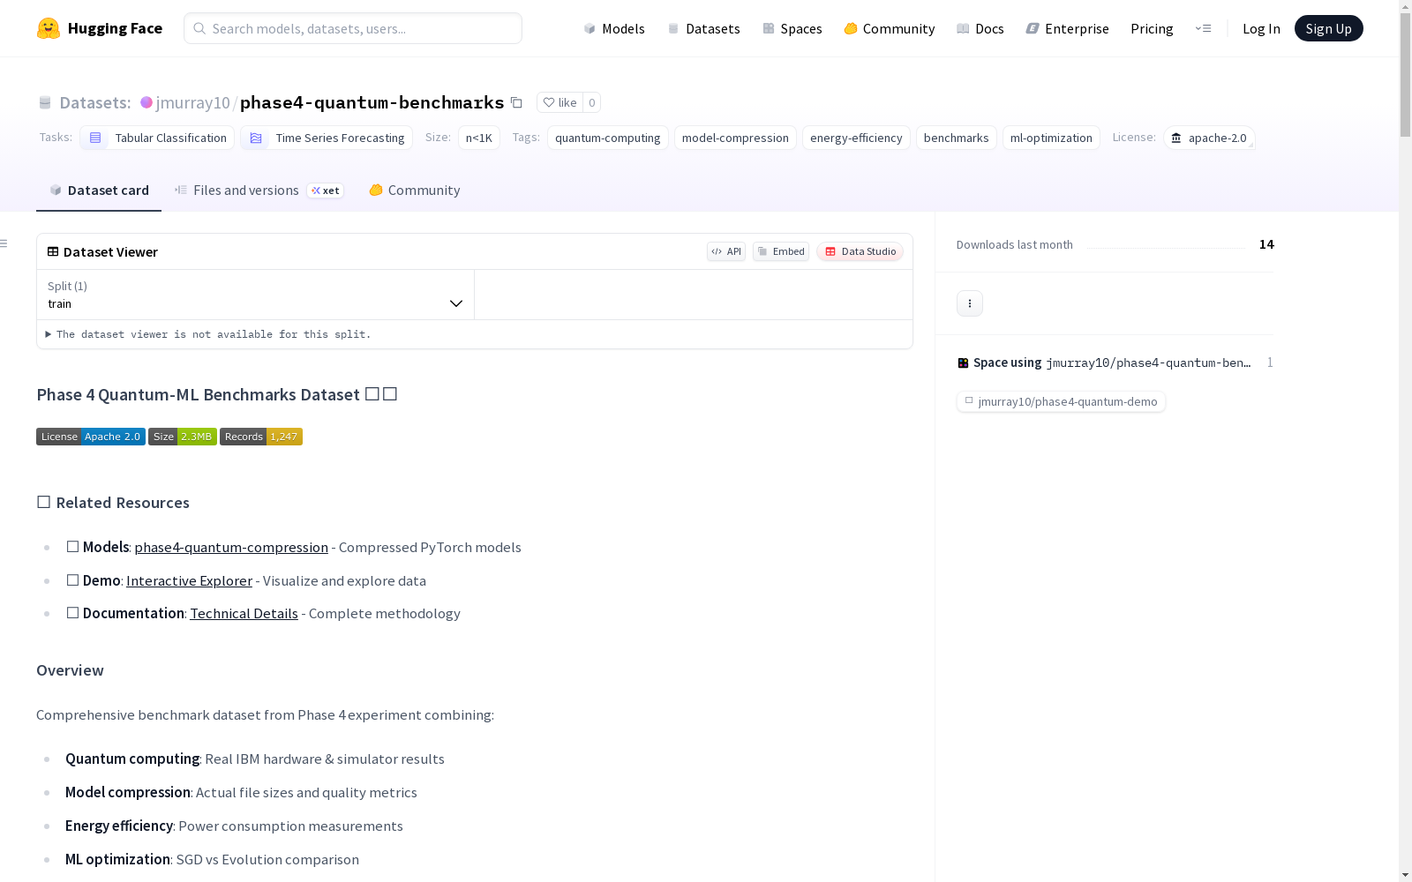Select the Time Series Forecasting task tag
The width and height of the screenshot is (1412, 882).
tap(327, 138)
